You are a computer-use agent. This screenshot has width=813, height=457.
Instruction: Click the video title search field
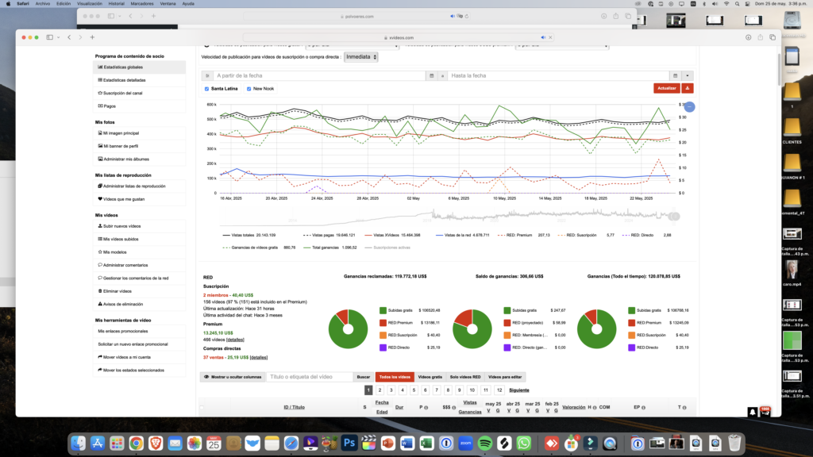click(x=310, y=377)
